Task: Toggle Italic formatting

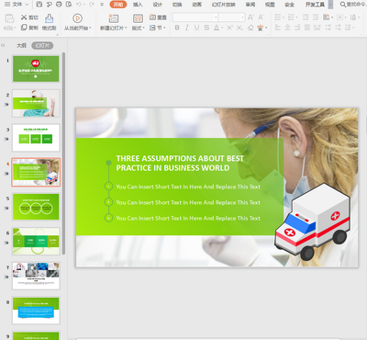Action: coord(187,28)
